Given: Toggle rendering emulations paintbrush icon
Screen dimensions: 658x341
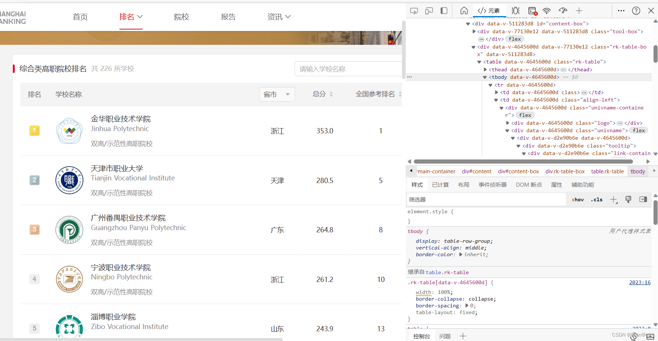Looking at the screenshot, I should click(x=628, y=199).
